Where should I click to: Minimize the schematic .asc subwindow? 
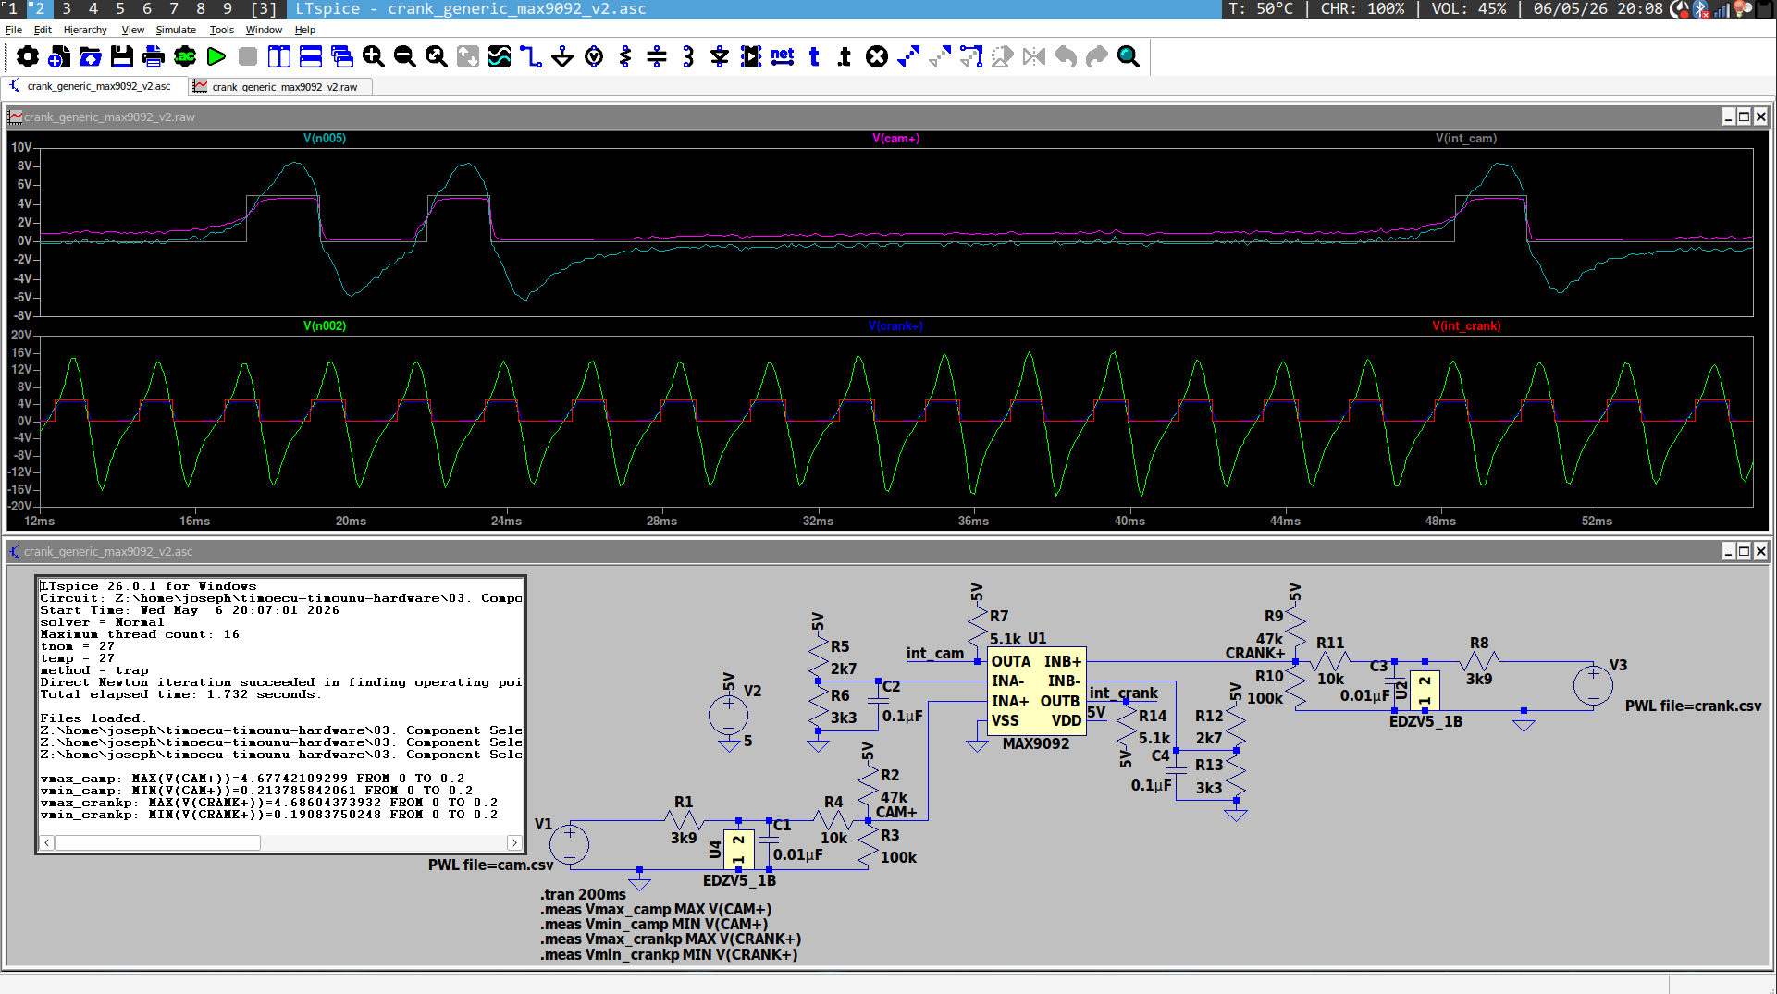[x=1728, y=552]
